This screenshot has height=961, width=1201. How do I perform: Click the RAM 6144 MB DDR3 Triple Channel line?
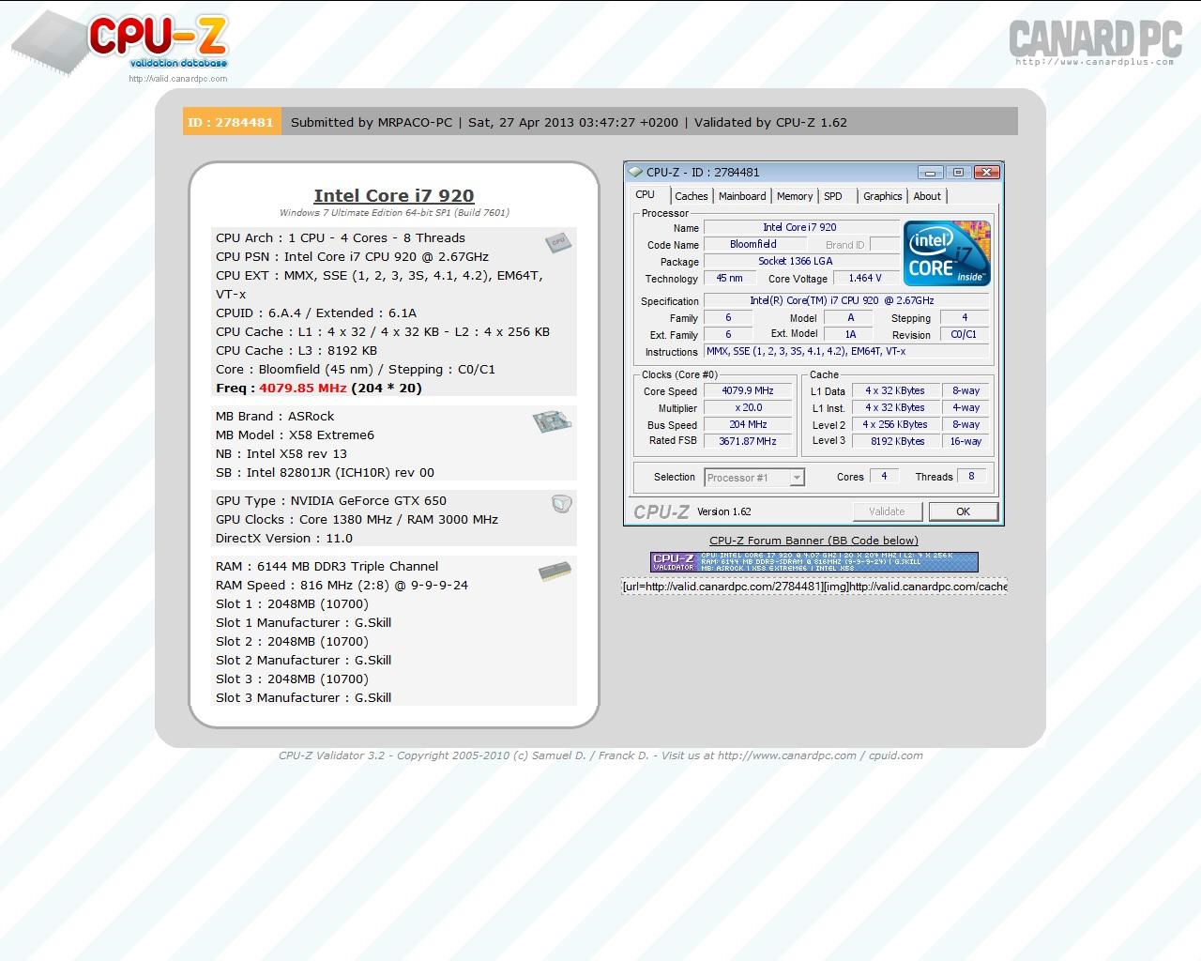pyautogui.click(x=327, y=567)
